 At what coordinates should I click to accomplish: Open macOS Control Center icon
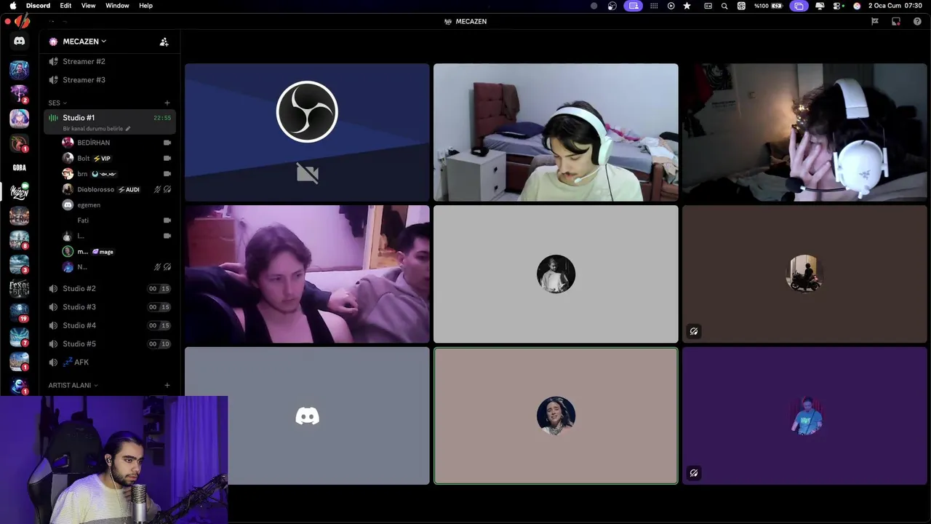pos(839,6)
